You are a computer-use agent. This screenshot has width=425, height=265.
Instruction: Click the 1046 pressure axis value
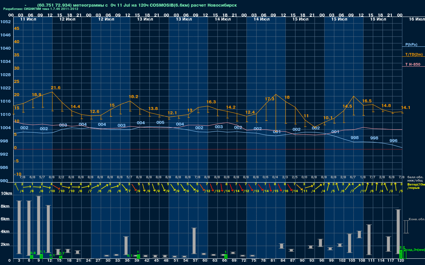(5, 35)
